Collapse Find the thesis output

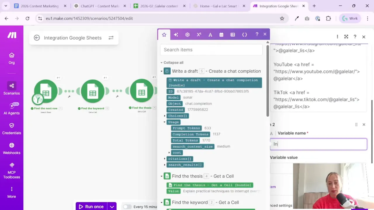tap(162, 176)
